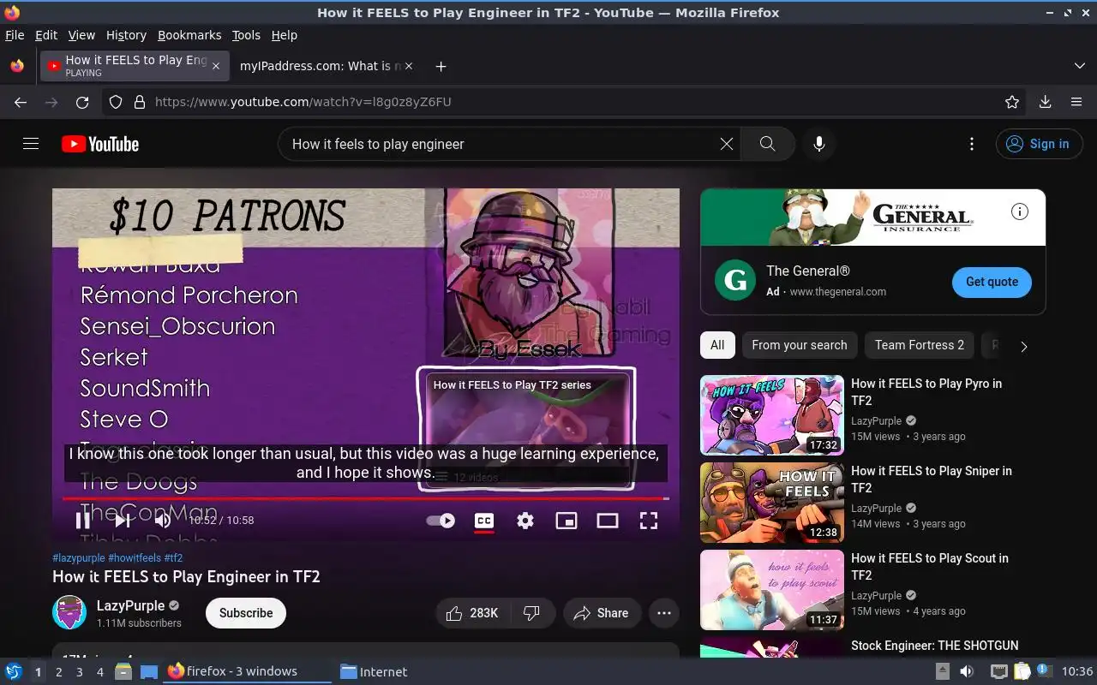Enter full screen video mode
Image resolution: width=1097 pixels, height=685 pixels.
click(649, 520)
